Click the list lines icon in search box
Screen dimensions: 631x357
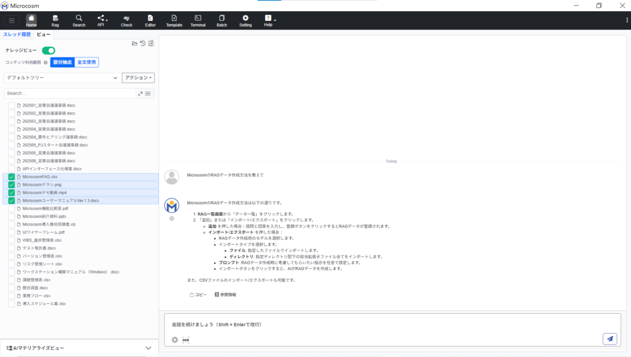pyautogui.click(x=148, y=93)
